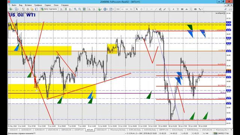Expand the profiles dropdown arrow
Screen dimensions: 240x135
point(19,9)
